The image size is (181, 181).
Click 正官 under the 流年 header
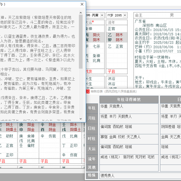[x=111, y=29]
